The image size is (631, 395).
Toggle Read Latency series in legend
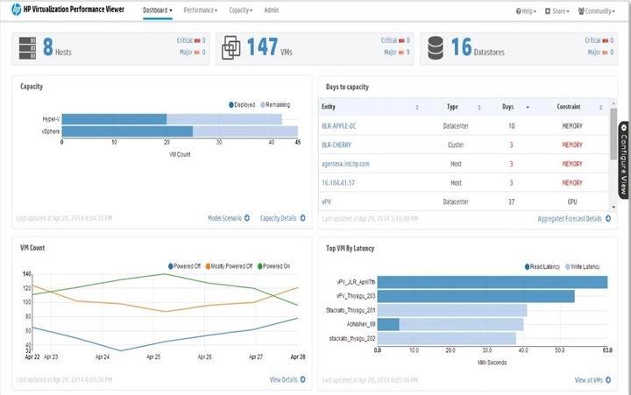point(542,266)
